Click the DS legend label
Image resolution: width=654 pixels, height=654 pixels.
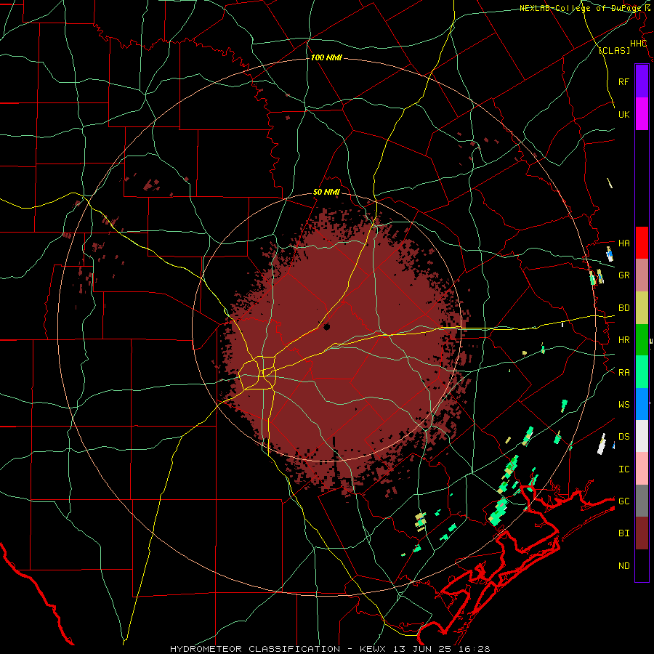coord(623,437)
